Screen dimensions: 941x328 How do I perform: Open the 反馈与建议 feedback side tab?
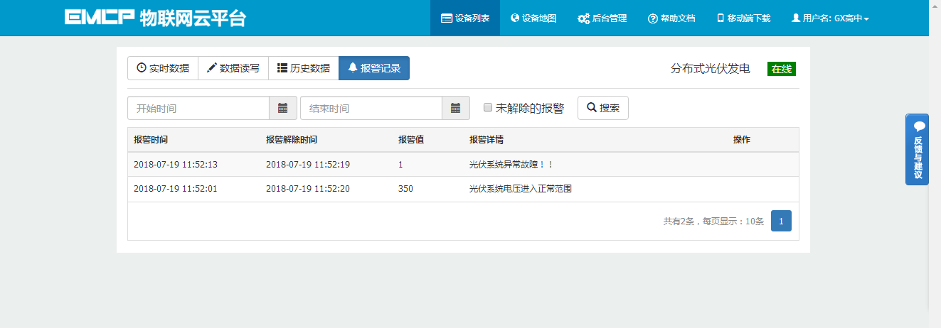tap(917, 149)
